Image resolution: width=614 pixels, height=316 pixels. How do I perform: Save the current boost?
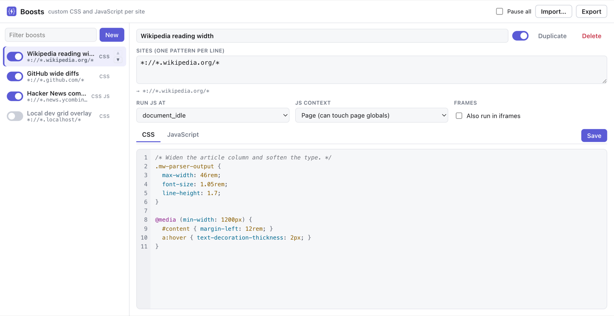[x=594, y=136]
